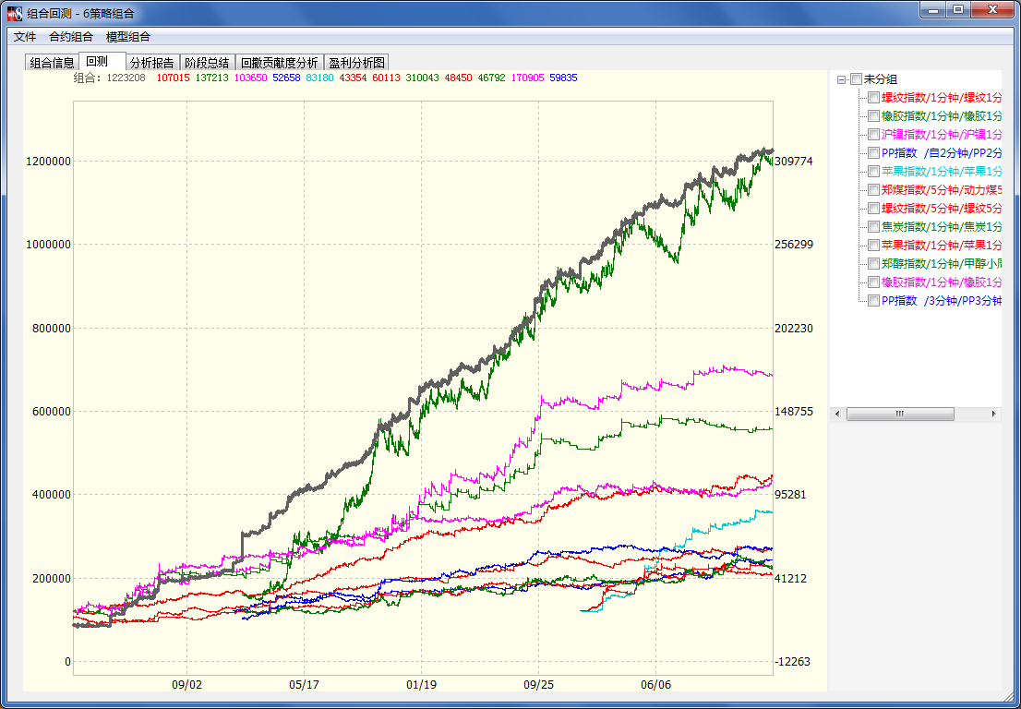1021x709 pixels.
Task: Check the PP指数 /3分钟 checkbox
Action: [x=874, y=301]
